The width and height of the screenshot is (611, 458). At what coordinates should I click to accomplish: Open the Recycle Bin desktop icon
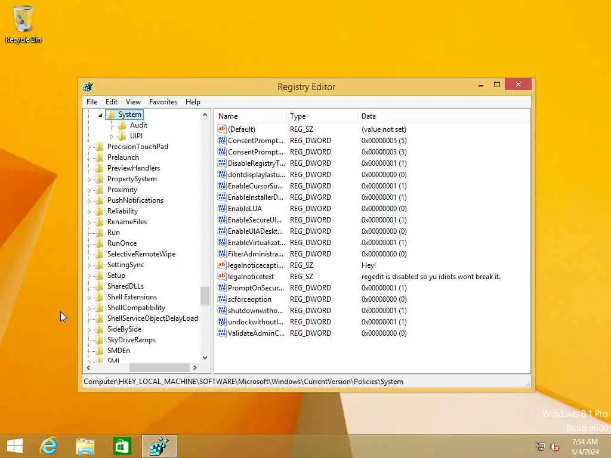click(23, 23)
